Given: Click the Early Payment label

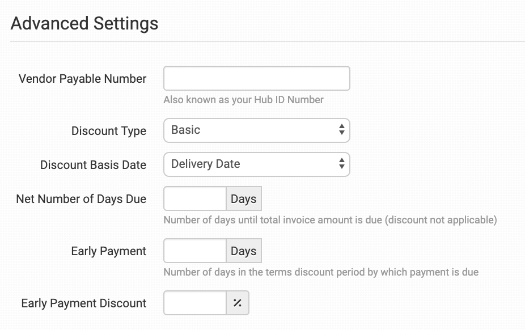Looking at the screenshot, I should coord(109,251).
